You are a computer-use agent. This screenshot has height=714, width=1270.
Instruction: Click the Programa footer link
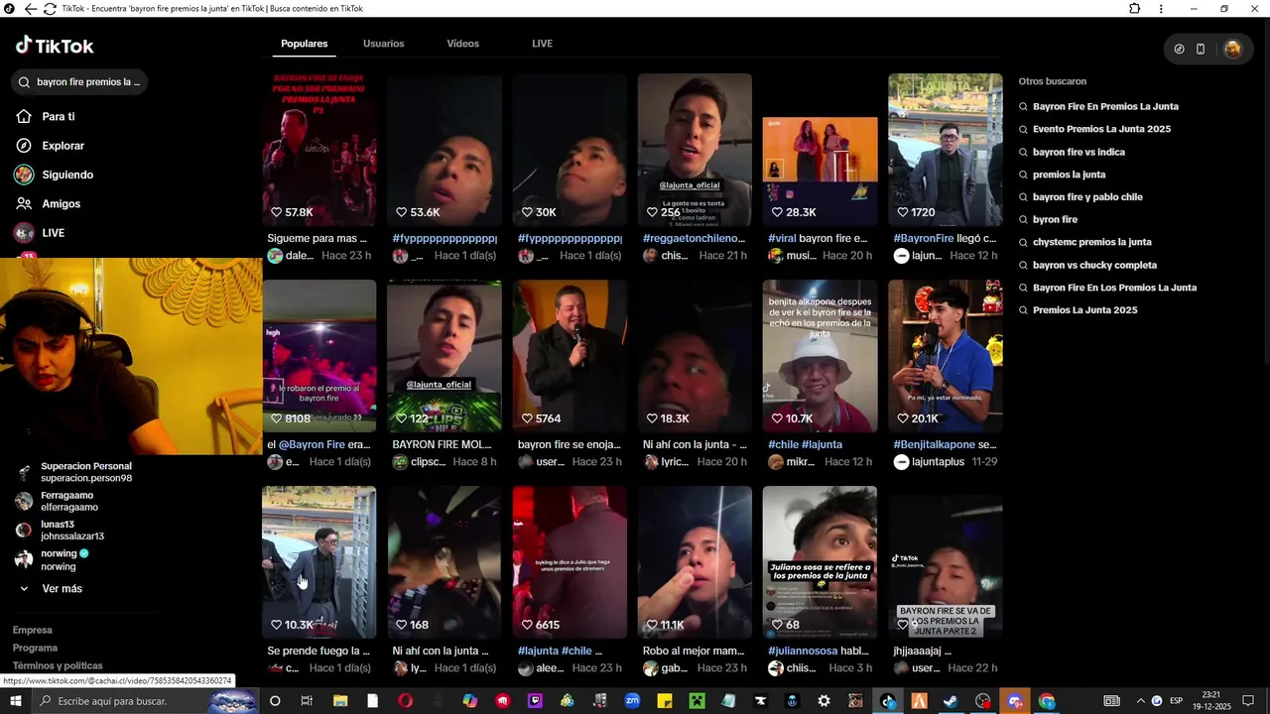click(x=35, y=648)
